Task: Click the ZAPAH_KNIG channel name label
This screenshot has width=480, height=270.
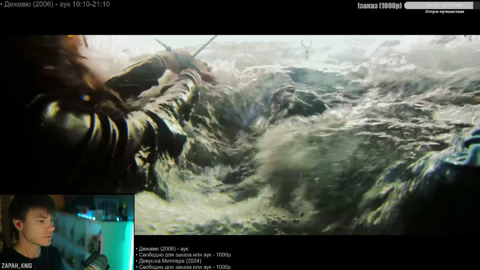Action: [16, 266]
